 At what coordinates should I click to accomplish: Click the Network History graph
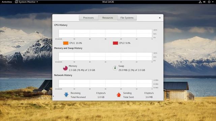click(x=105, y=83)
